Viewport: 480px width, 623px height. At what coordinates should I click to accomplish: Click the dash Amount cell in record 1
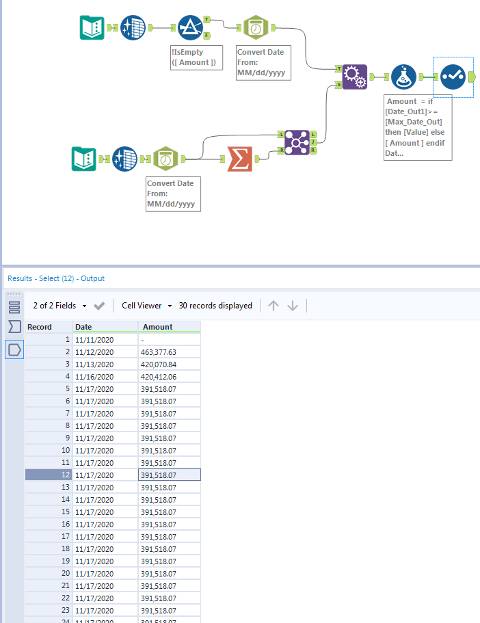point(170,340)
